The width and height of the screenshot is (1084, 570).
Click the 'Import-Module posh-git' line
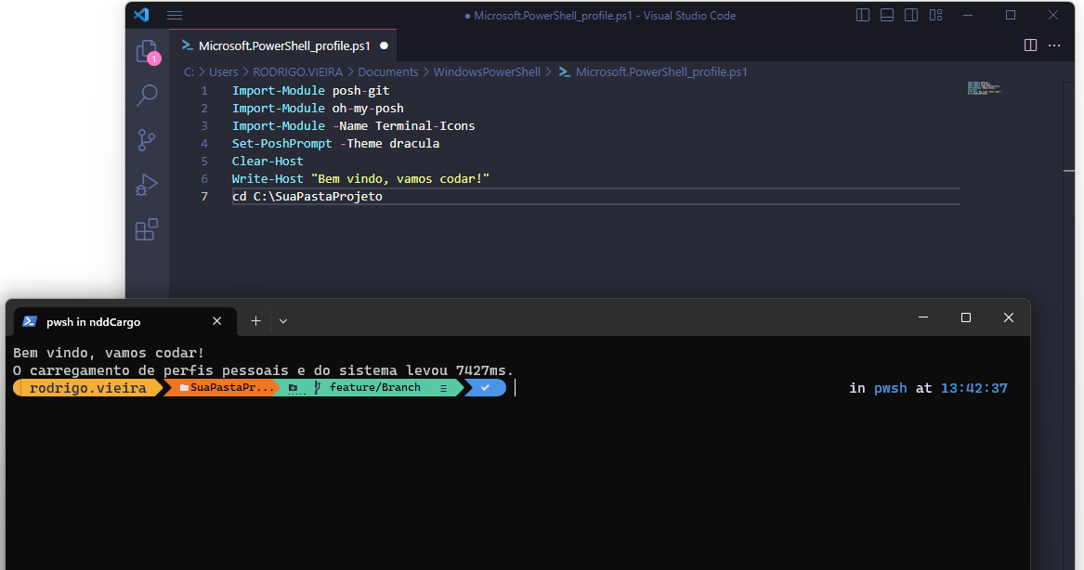point(310,90)
